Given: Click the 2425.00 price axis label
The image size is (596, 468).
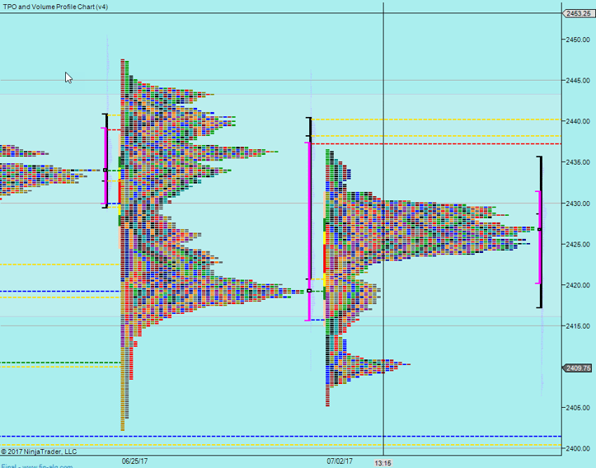Looking at the screenshot, I should pos(576,244).
